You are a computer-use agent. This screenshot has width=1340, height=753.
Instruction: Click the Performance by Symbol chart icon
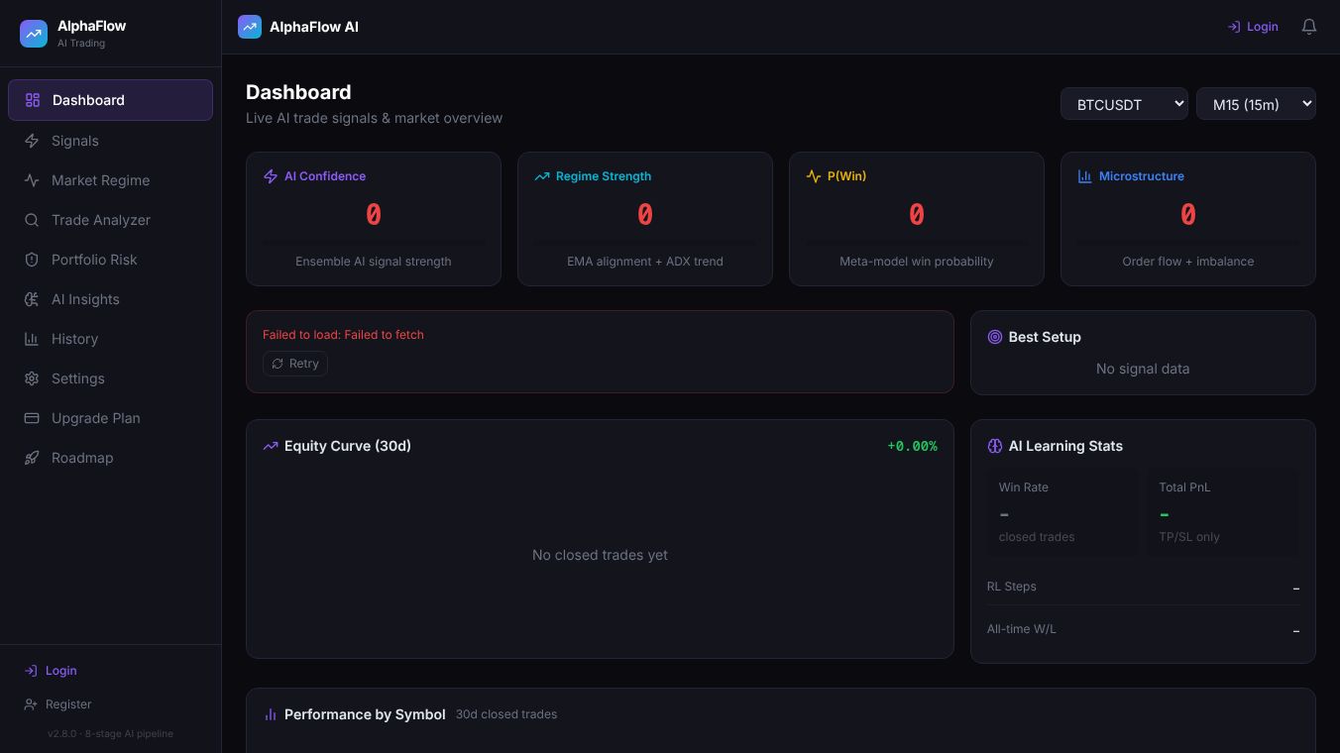(x=271, y=713)
